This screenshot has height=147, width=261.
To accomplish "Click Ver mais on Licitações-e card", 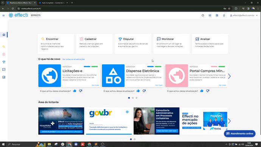I will [95, 85].
